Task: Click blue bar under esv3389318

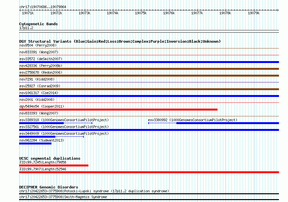Action: click(41, 123)
